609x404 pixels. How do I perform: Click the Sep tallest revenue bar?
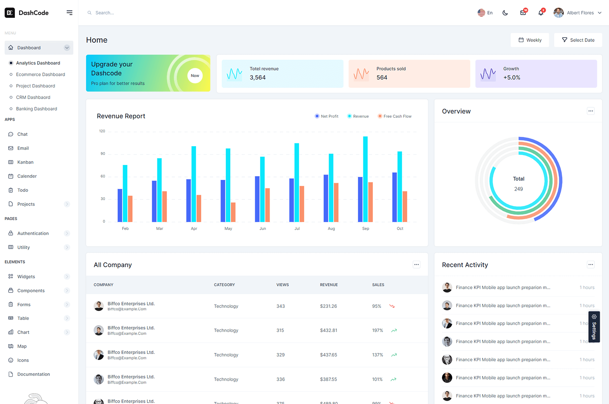tap(365, 179)
